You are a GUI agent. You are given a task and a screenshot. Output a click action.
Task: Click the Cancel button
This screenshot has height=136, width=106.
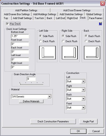coord(96,131)
